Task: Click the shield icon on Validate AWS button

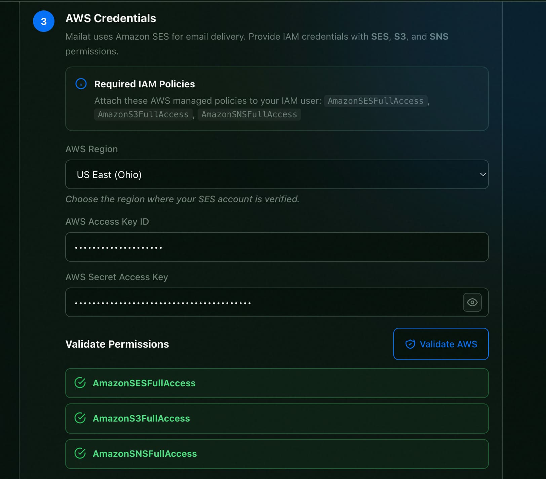Action: tap(409, 344)
